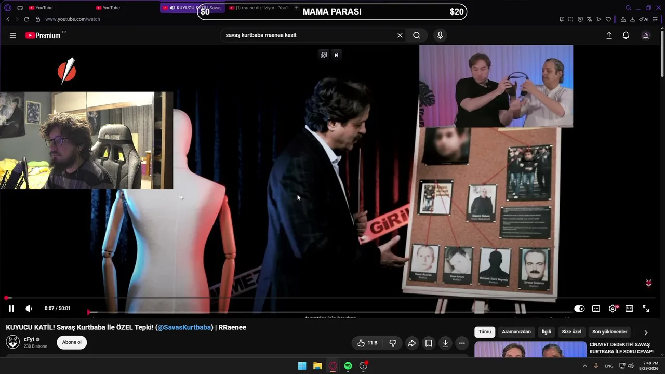The image size is (665, 374).
Task: Click the pin icon in the address bar
Action: pos(561,19)
